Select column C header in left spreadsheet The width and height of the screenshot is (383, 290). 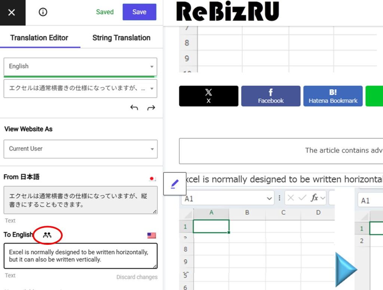284,213
